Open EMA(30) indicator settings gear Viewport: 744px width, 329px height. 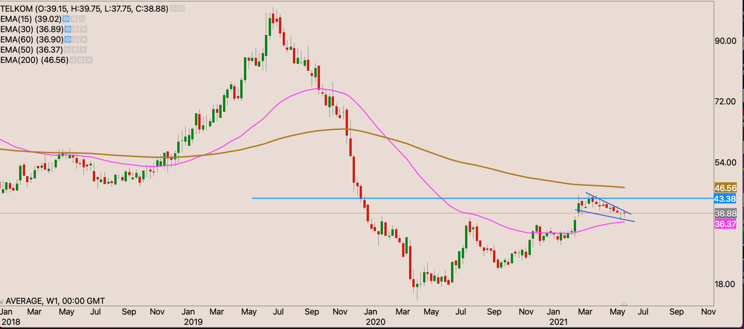coord(76,29)
